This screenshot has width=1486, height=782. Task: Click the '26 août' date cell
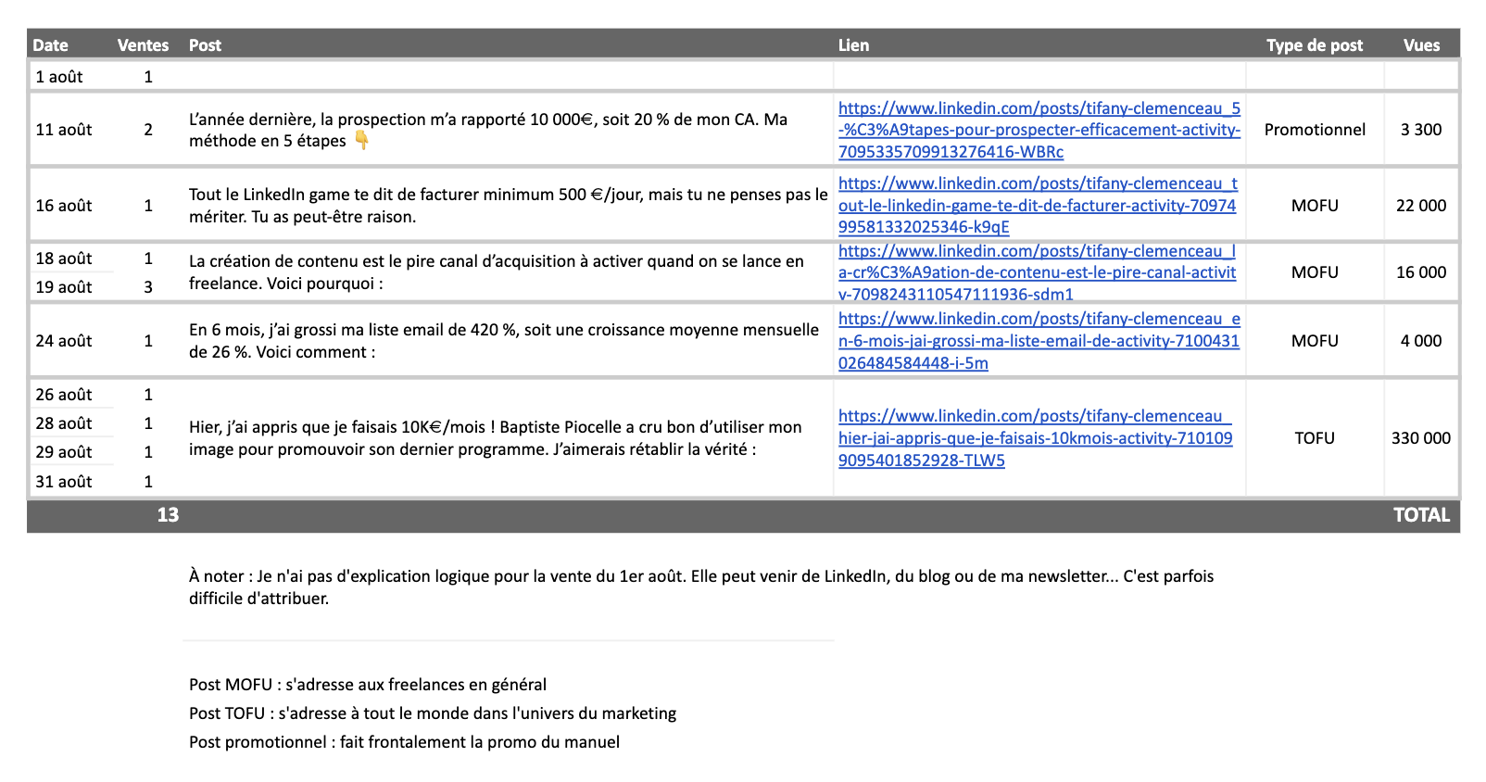[x=64, y=395]
